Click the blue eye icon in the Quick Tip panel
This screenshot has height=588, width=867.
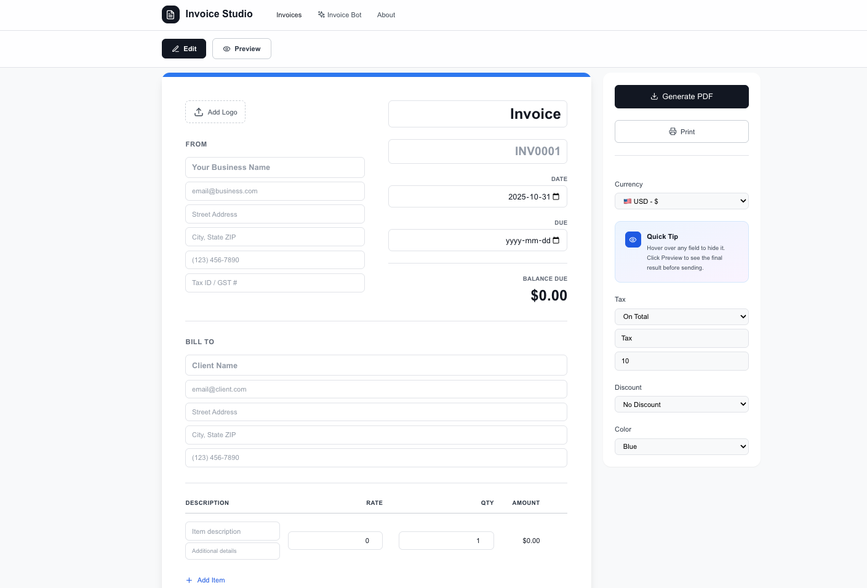click(x=633, y=240)
